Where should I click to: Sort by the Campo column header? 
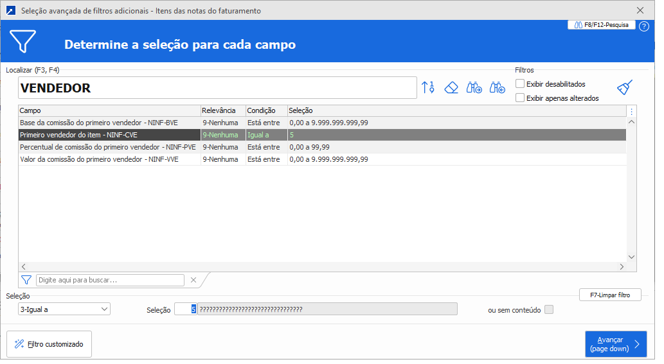click(111, 112)
